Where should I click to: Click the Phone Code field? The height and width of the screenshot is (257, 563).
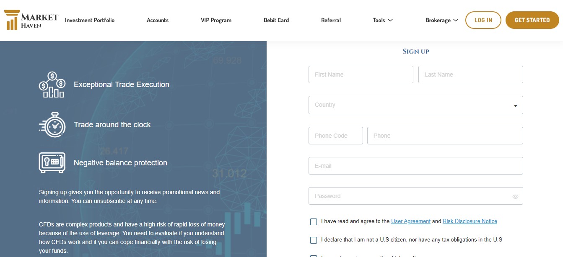point(336,136)
